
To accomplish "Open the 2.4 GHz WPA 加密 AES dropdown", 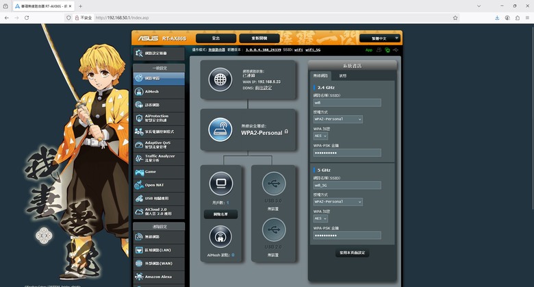I will point(320,136).
